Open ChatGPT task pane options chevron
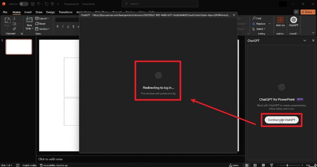 tap(305, 41)
